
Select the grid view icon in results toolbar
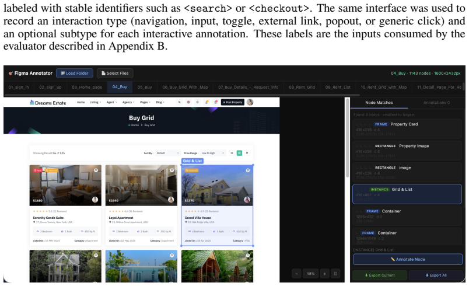coord(239,153)
